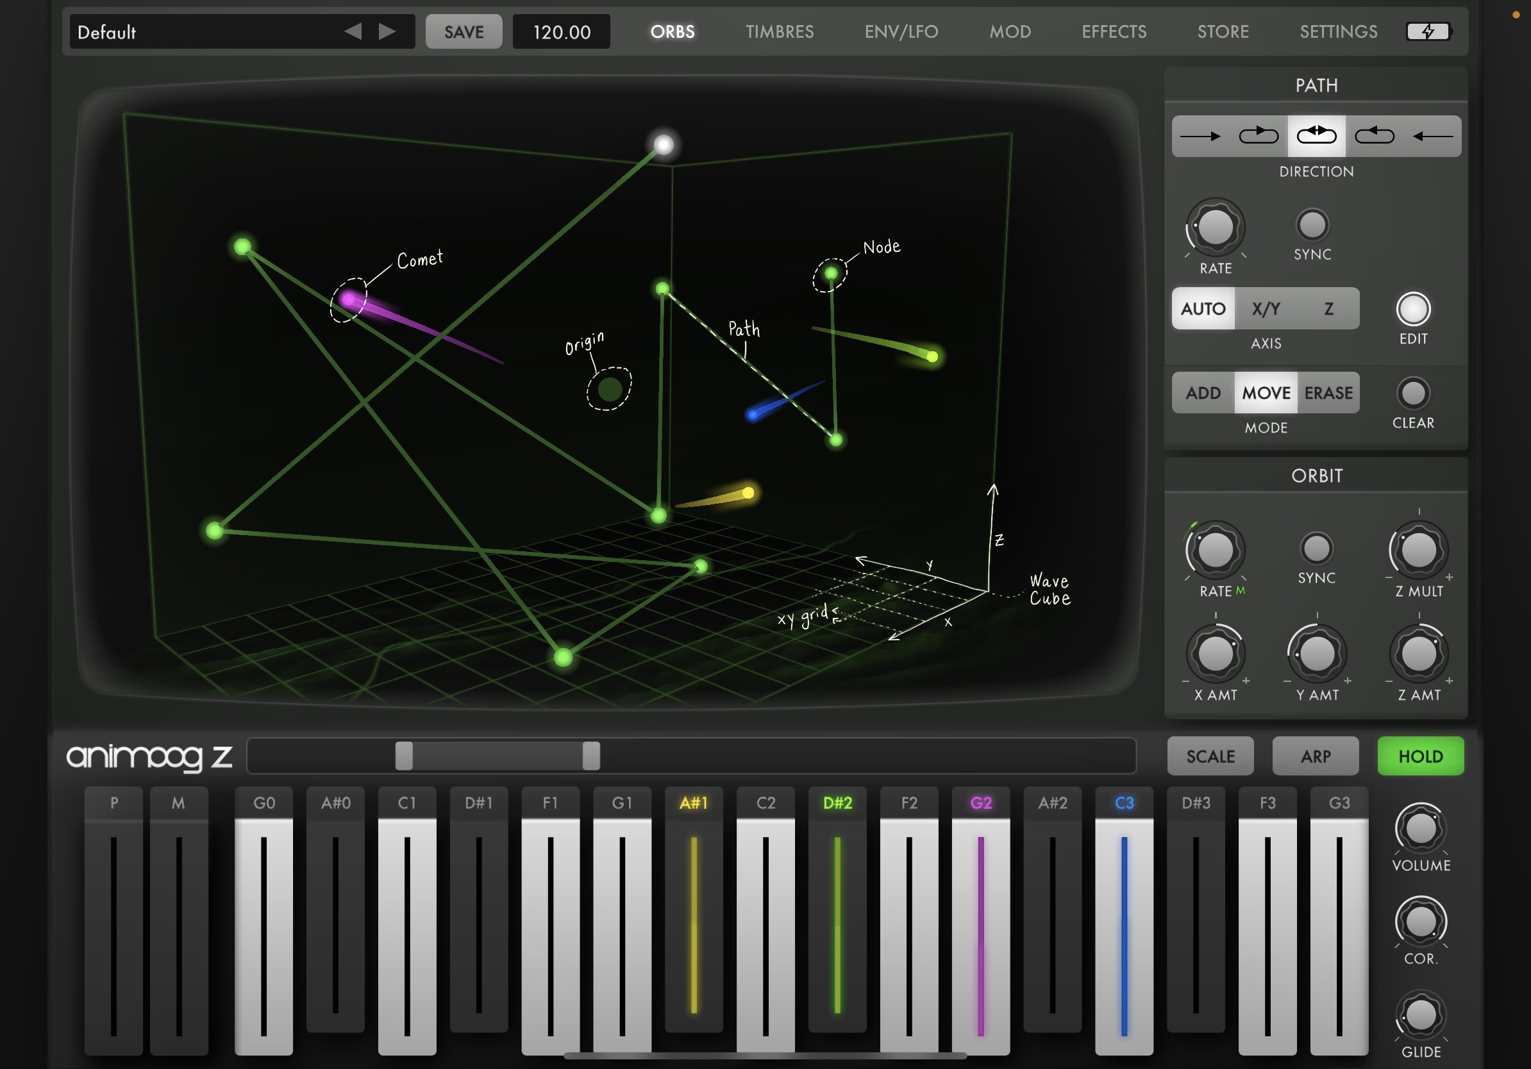Go to the next preset arrow
The image size is (1531, 1069).
[x=387, y=31]
